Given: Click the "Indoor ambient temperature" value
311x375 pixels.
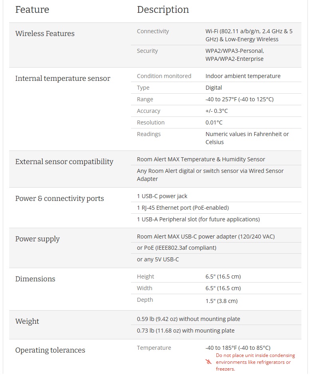Looking at the screenshot, I should tap(243, 76).
